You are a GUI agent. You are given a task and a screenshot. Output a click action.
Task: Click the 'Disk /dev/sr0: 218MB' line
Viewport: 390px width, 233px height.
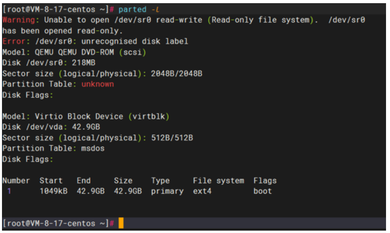coord(49,63)
